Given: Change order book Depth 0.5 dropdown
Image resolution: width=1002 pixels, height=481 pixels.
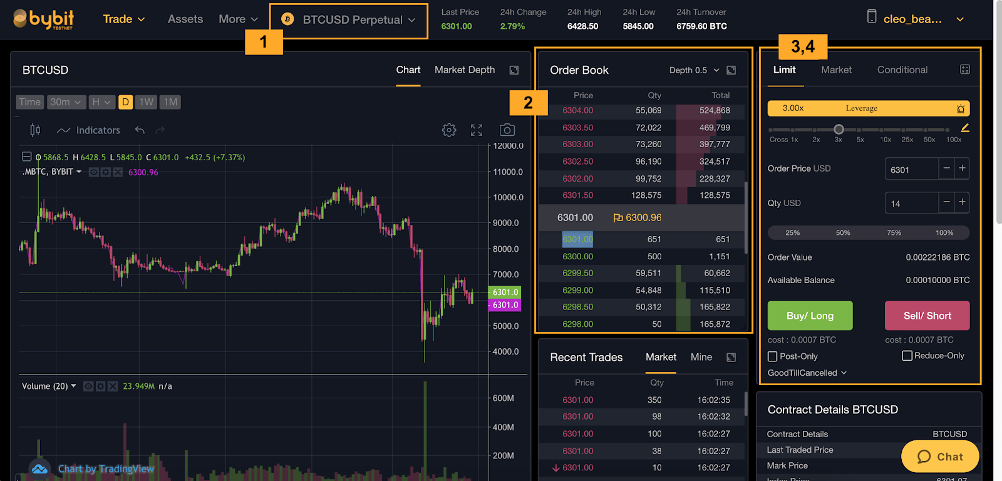Looking at the screenshot, I should pos(694,70).
